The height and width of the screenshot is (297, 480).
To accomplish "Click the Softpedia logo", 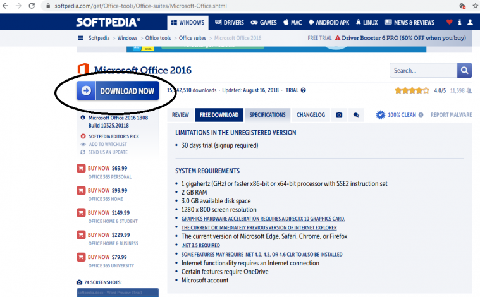I will click(x=108, y=22).
